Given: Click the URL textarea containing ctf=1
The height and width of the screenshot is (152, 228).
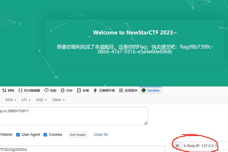Looking at the screenshot, I should pyautogui.click(x=74, y=116).
